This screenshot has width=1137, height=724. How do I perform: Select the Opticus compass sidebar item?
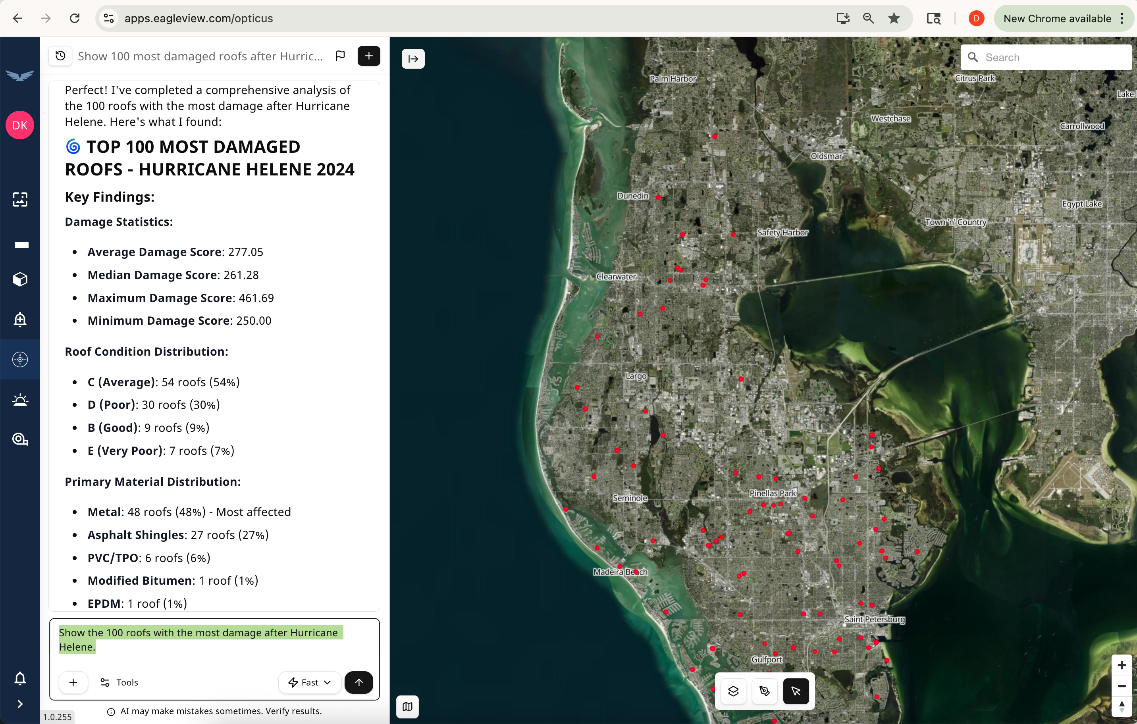coord(20,360)
